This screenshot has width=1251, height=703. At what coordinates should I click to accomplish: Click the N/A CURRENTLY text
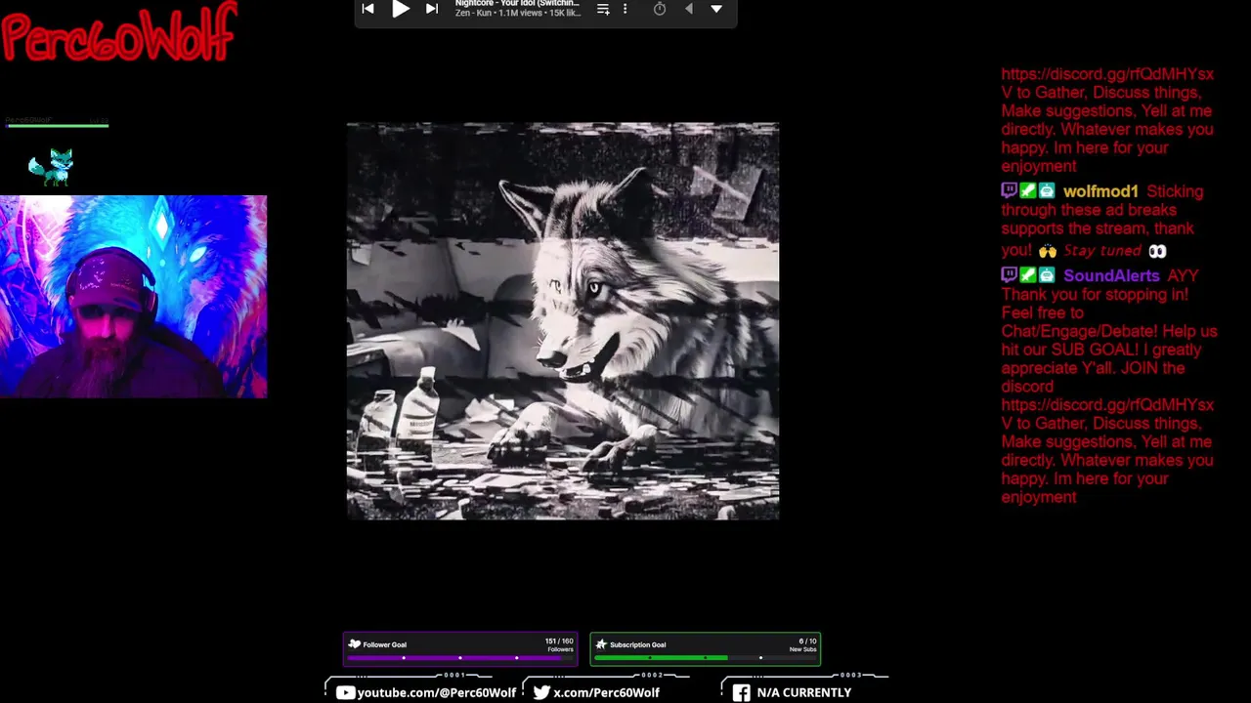click(803, 692)
